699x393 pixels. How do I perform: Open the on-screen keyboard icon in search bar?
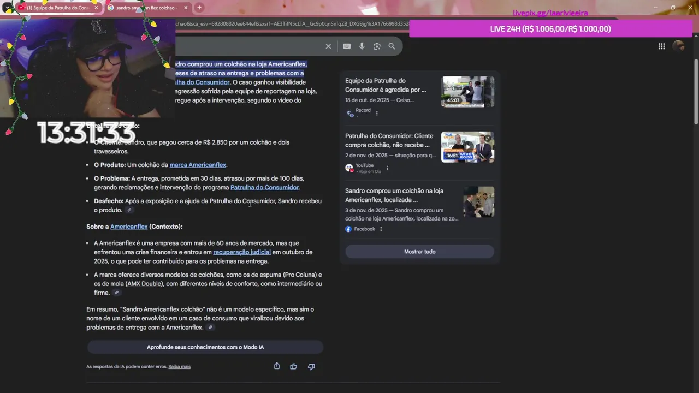click(x=347, y=46)
